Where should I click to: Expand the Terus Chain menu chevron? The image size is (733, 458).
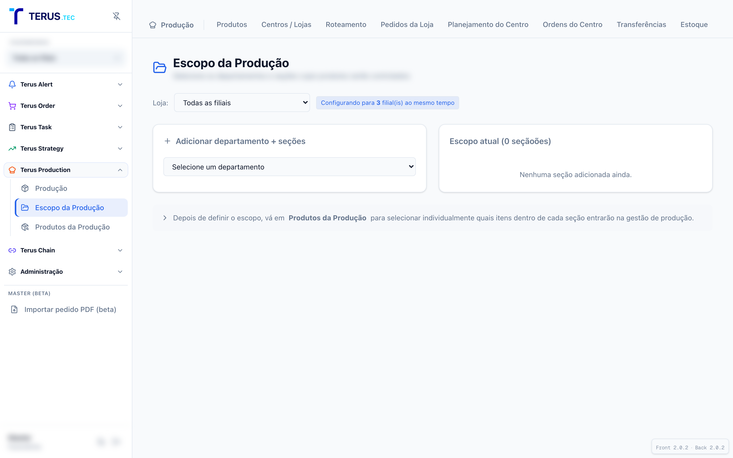(120, 250)
